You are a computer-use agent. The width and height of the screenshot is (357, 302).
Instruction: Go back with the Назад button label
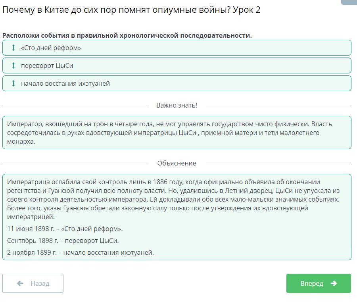(40, 283)
